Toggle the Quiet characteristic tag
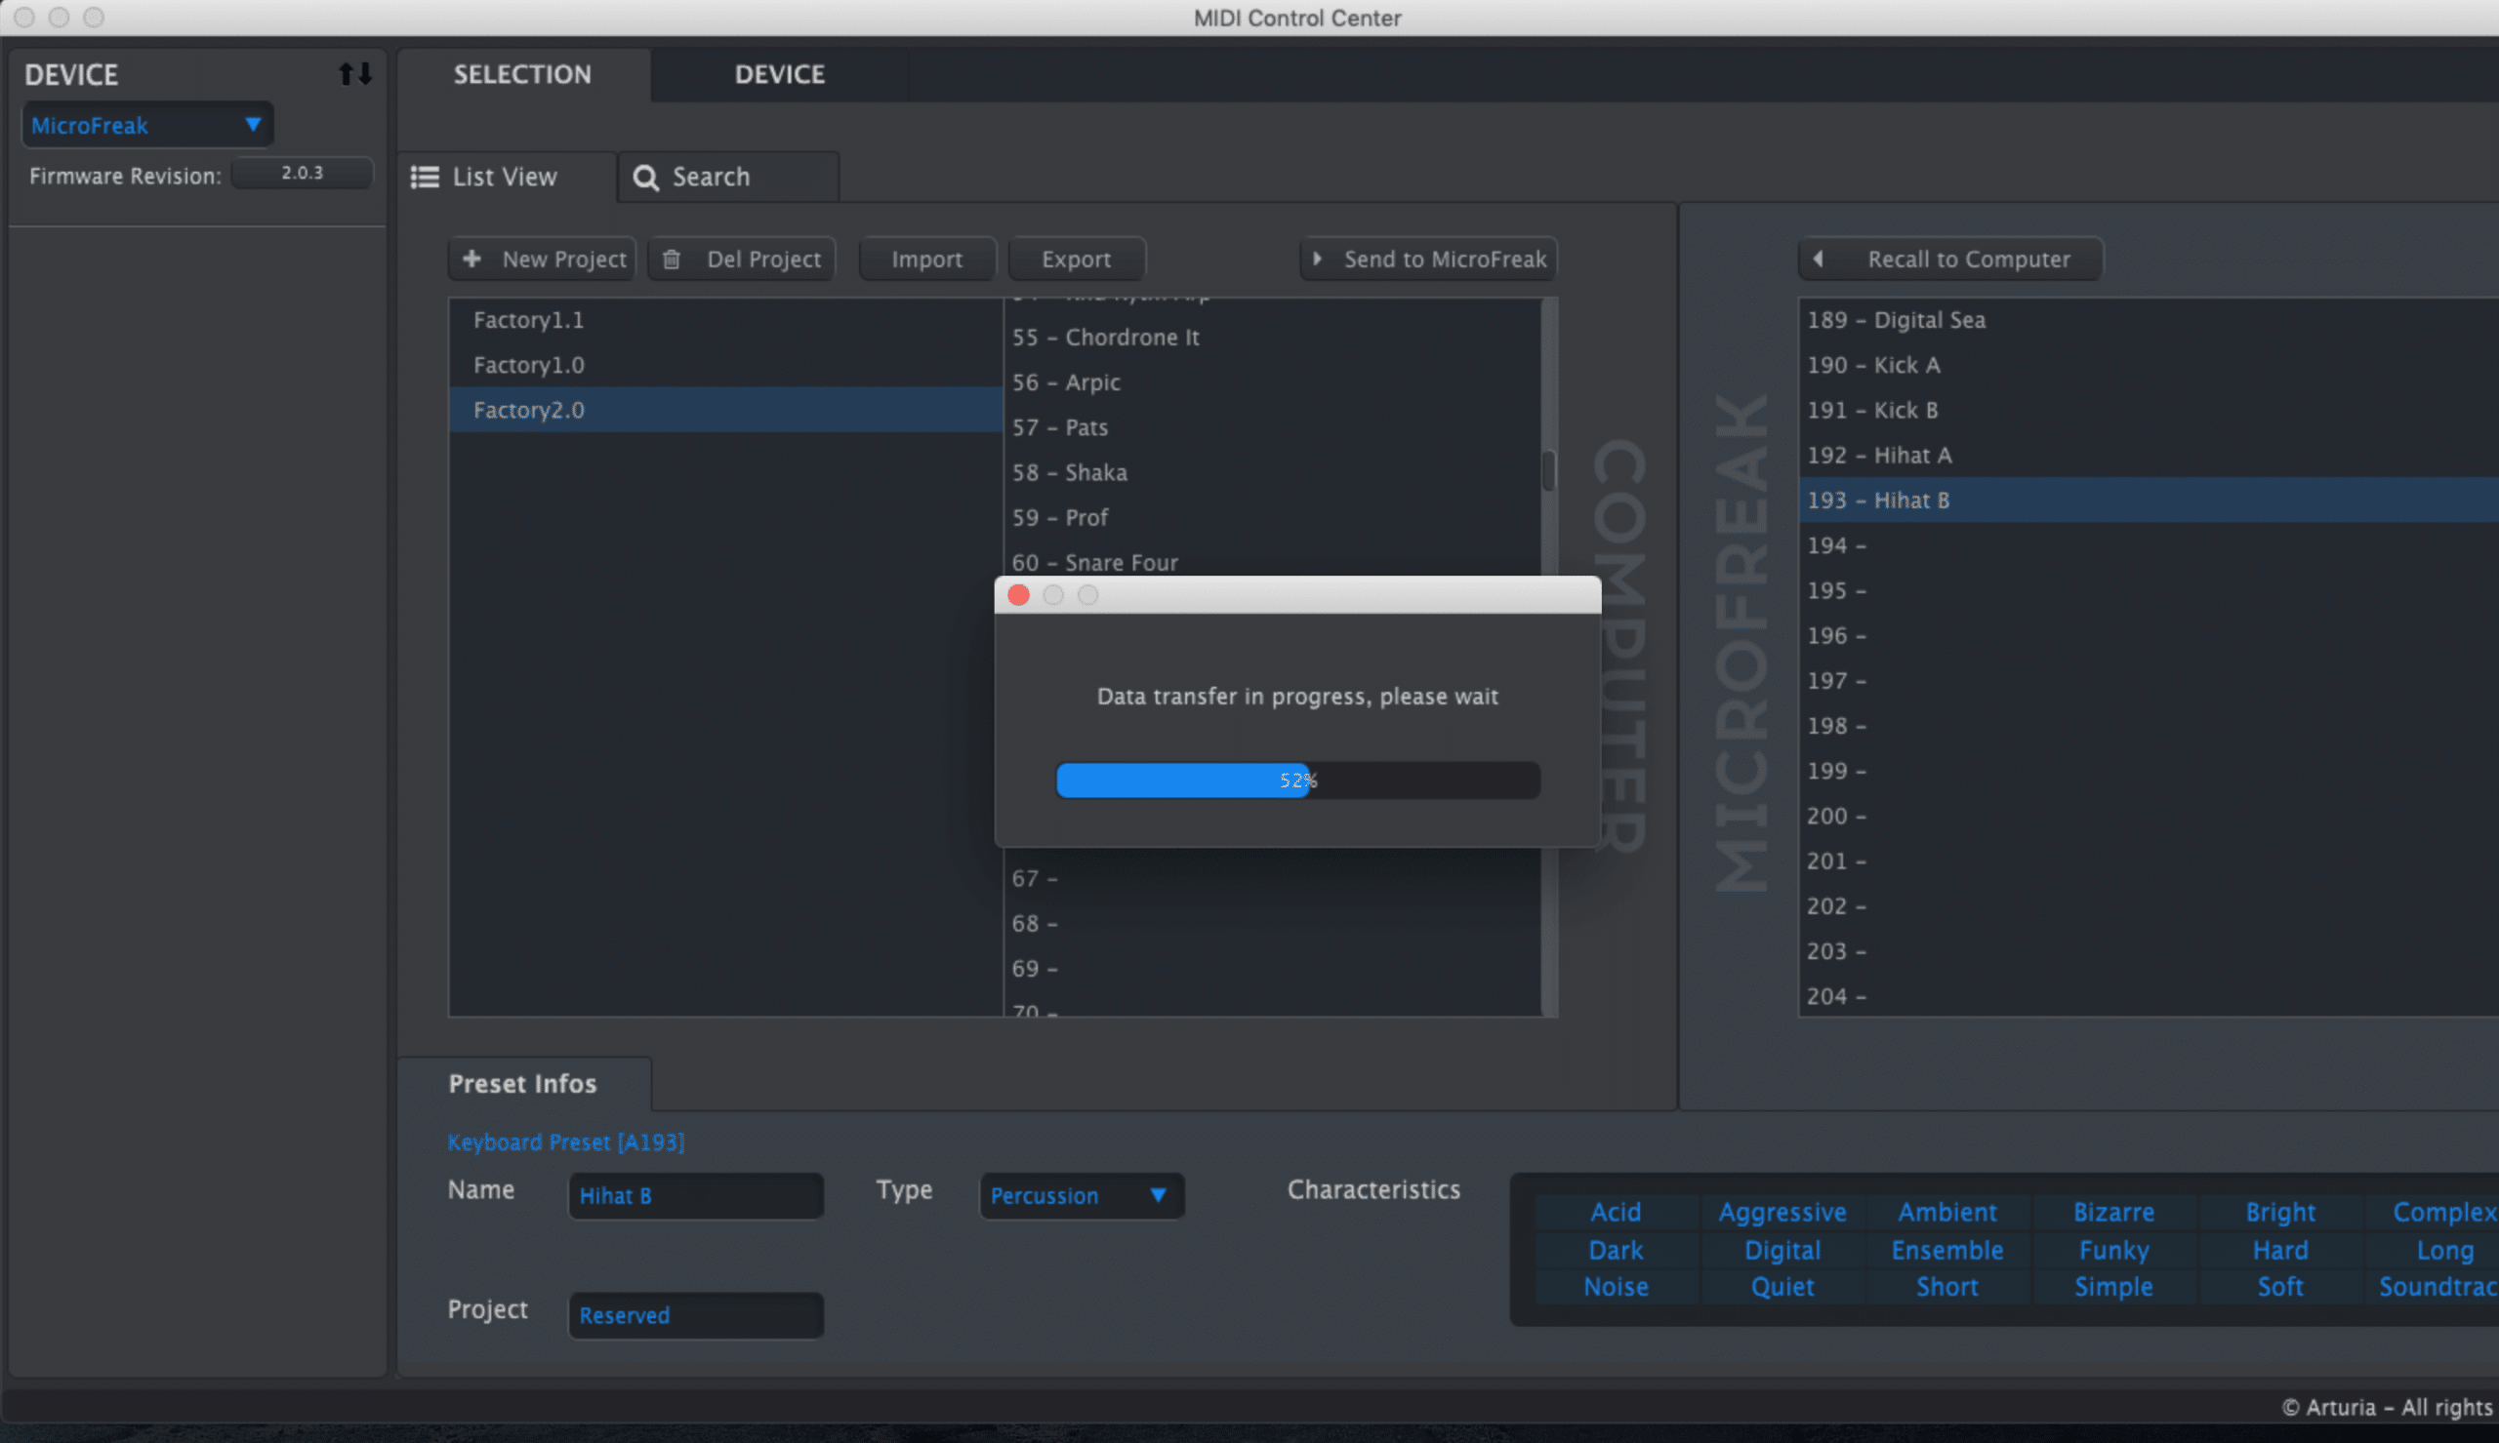 coord(1782,1287)
